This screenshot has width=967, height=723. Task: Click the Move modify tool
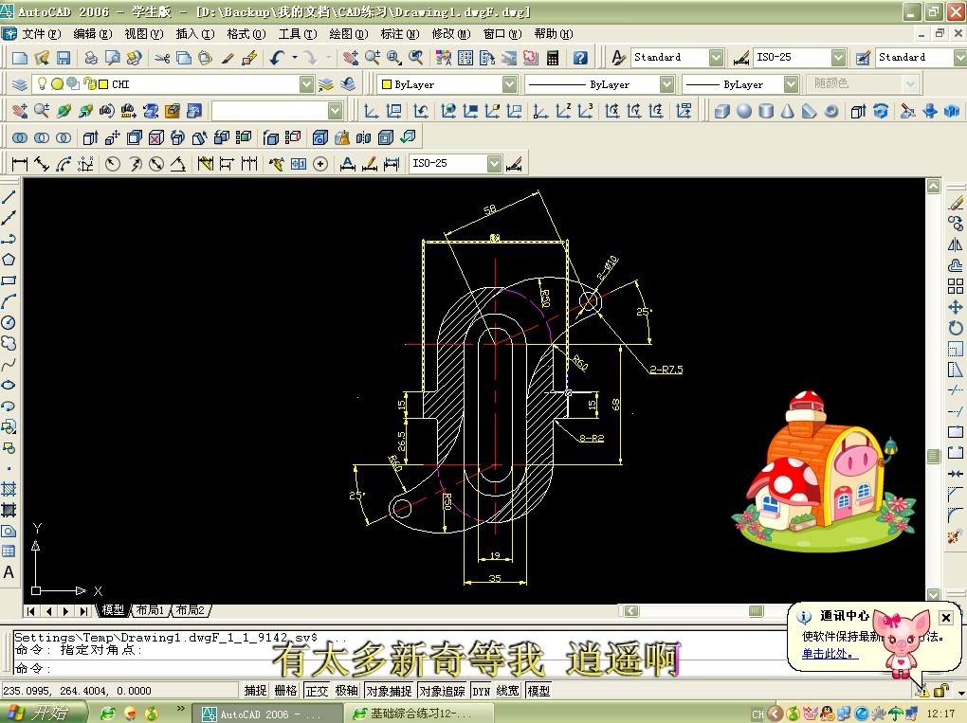(x=956, y=307)
